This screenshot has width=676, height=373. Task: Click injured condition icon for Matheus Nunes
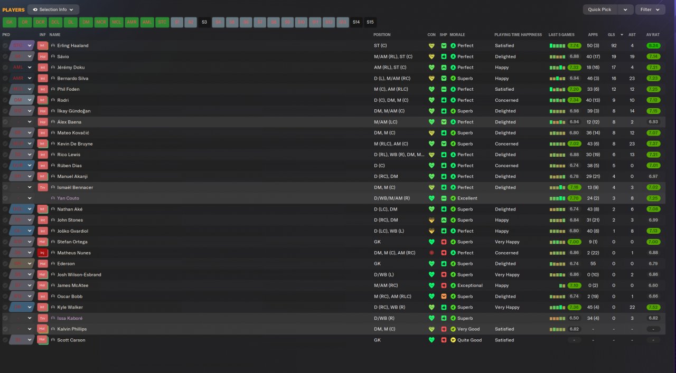431,253
